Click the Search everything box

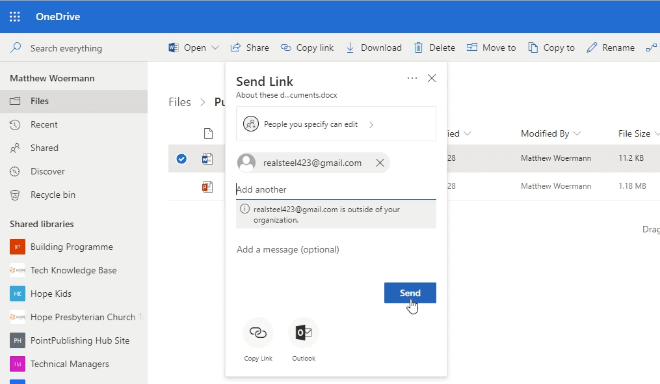click(66, 48)
